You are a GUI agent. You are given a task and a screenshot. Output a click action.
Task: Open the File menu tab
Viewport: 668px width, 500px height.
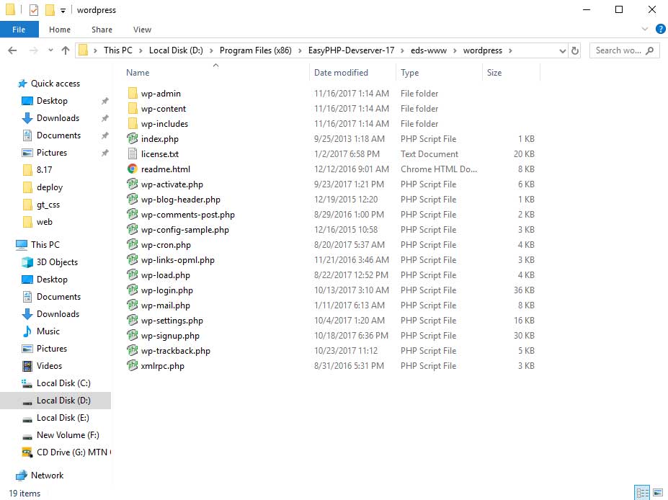click(x=19, y=30)
